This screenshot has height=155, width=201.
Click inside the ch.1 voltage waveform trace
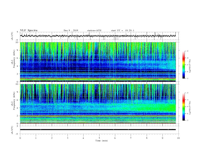98,36
